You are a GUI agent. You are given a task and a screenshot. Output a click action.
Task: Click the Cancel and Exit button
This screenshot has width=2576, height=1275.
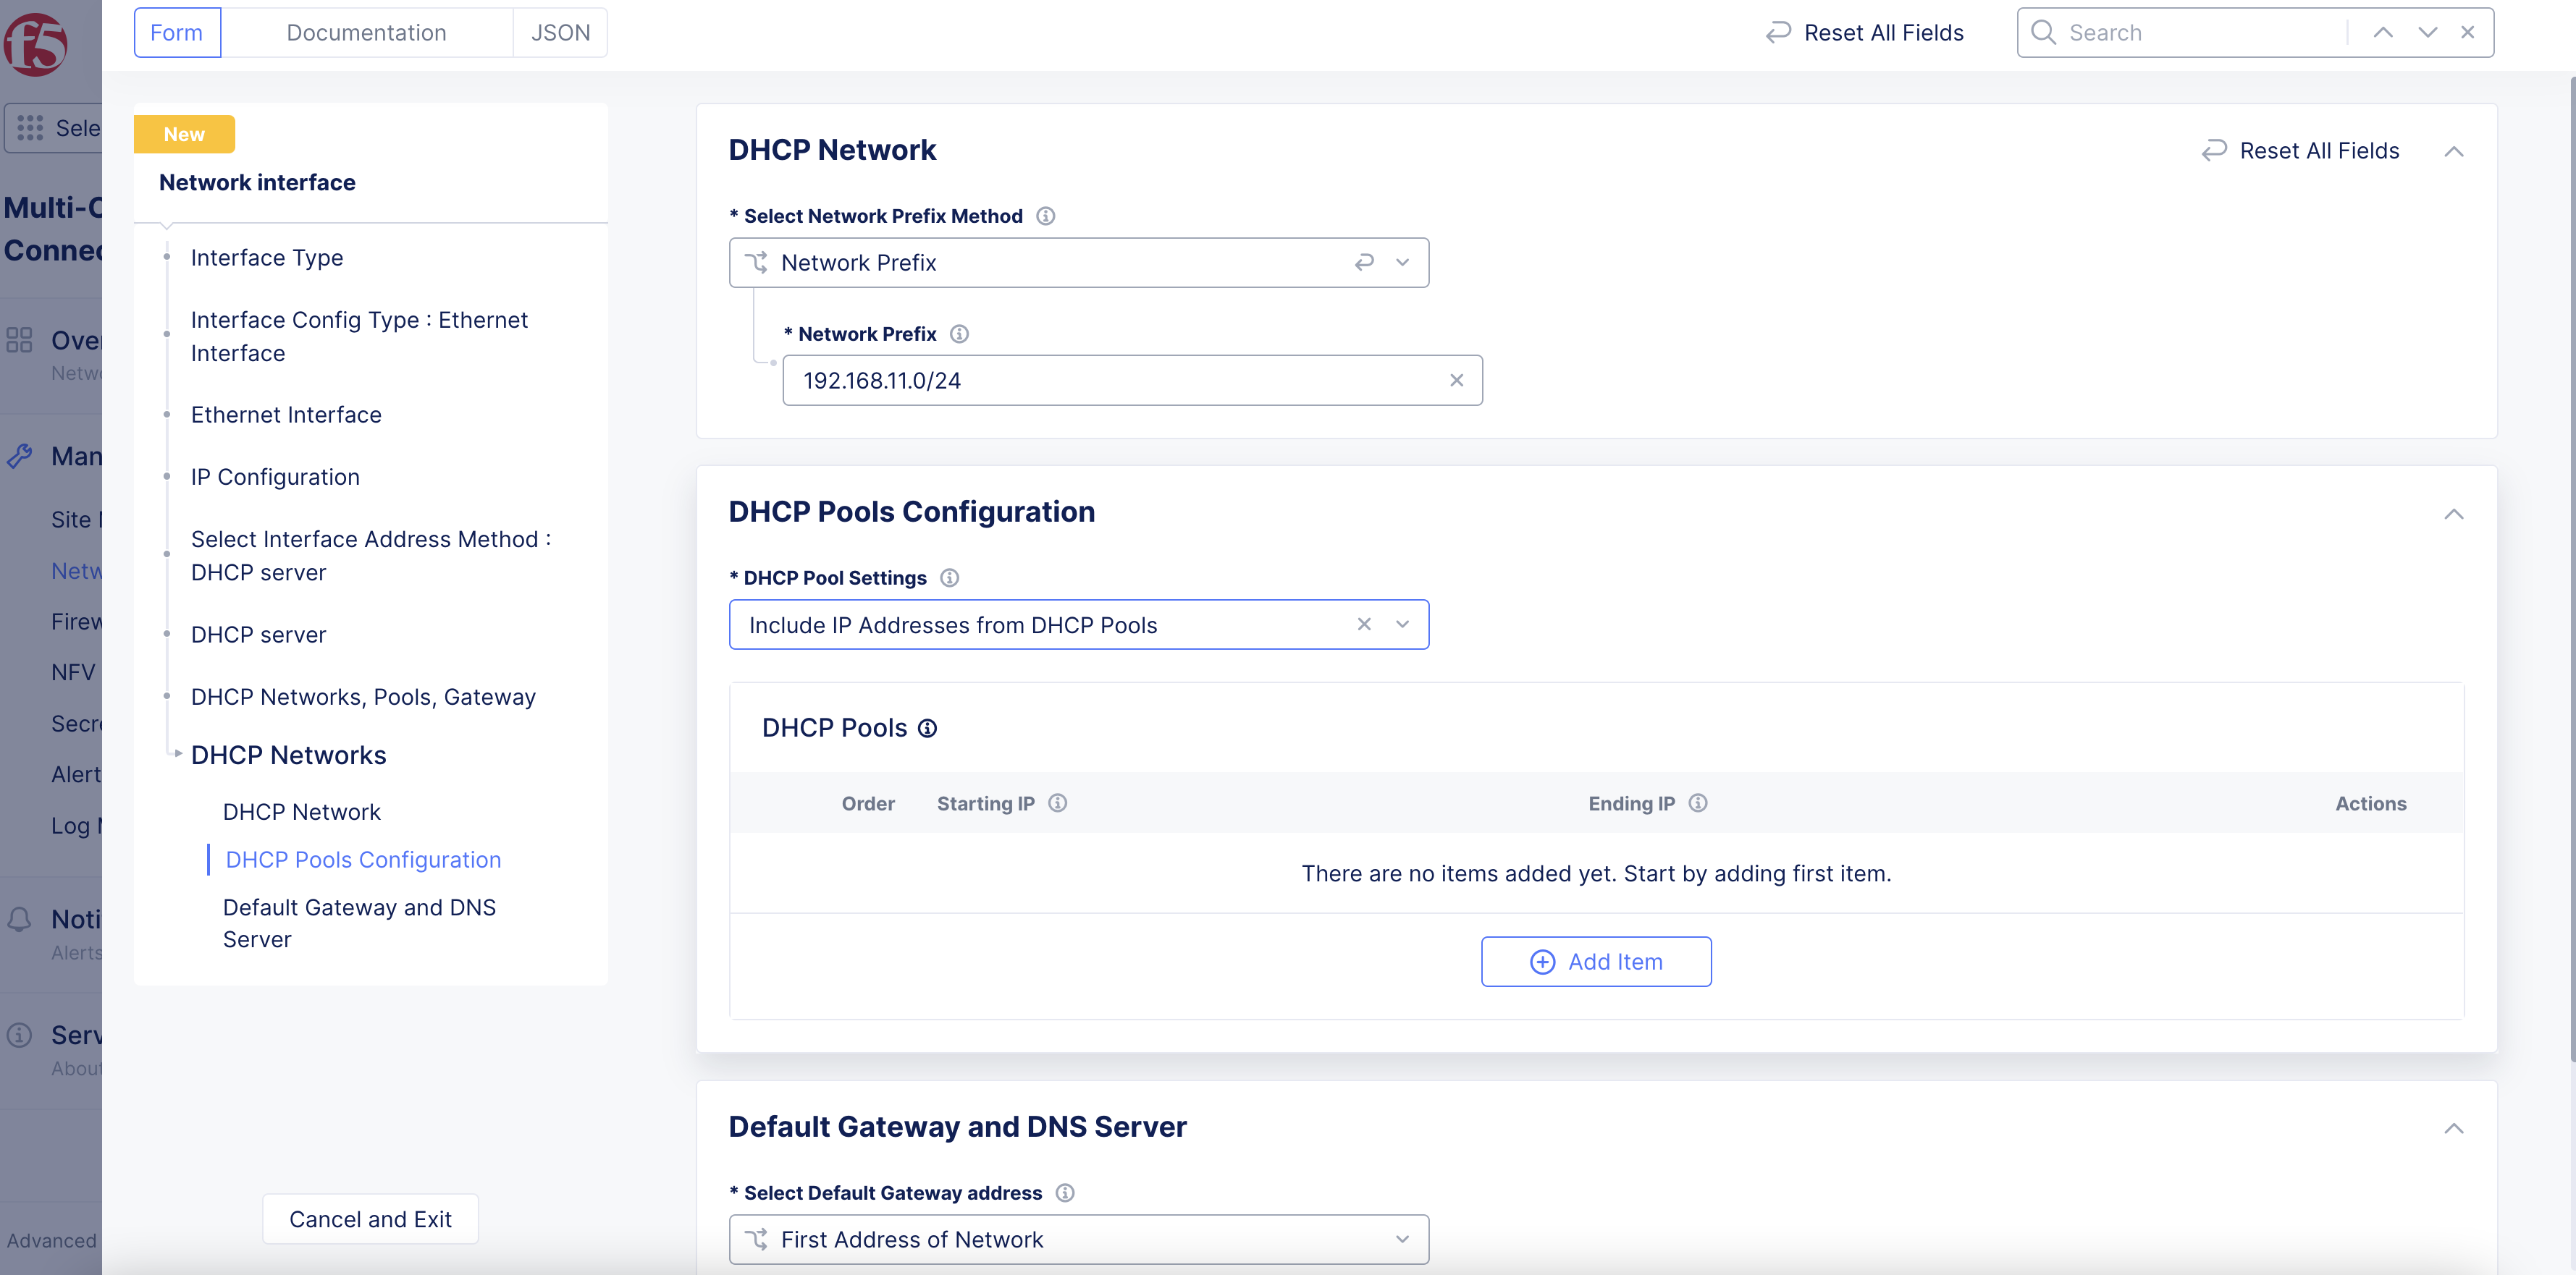click(369, 1218)
